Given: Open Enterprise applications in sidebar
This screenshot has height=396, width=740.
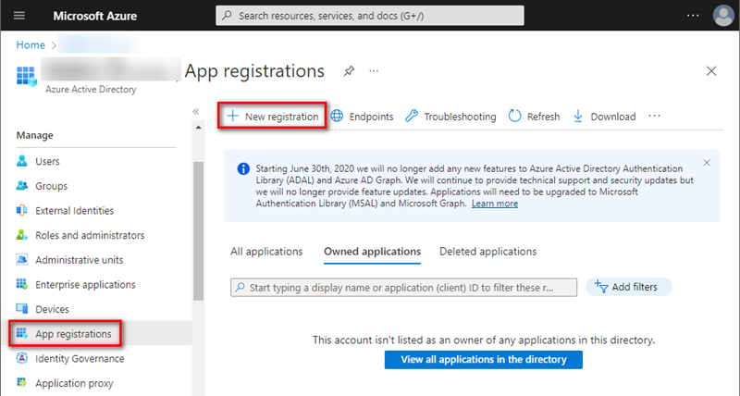Looking at the screenshot, I should [x=85, y=285].
